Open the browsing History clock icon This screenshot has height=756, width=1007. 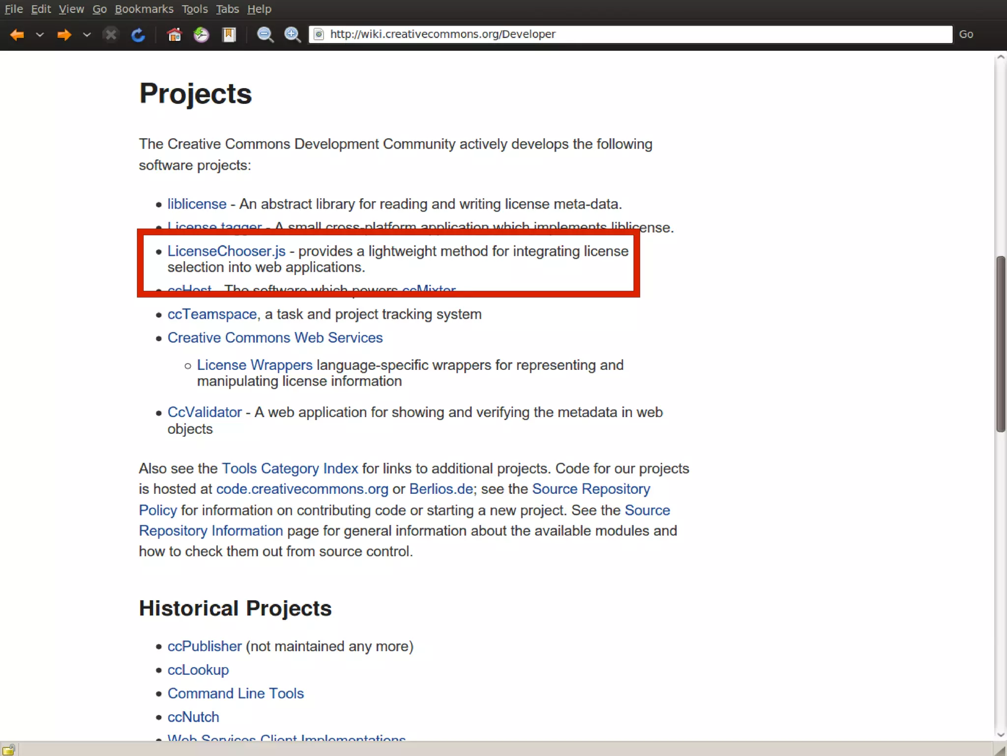201,34
